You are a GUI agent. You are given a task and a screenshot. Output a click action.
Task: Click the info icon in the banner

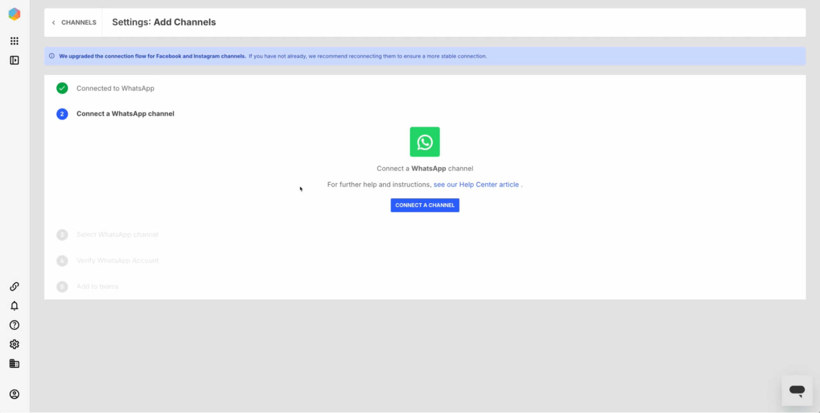pos(52,56)
